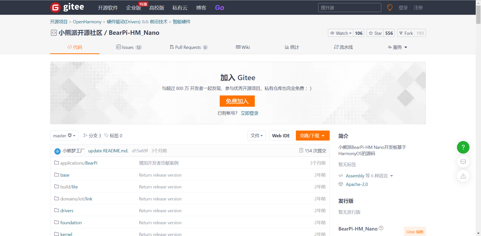Click the folder icon for base

click(x=57, y=175)
